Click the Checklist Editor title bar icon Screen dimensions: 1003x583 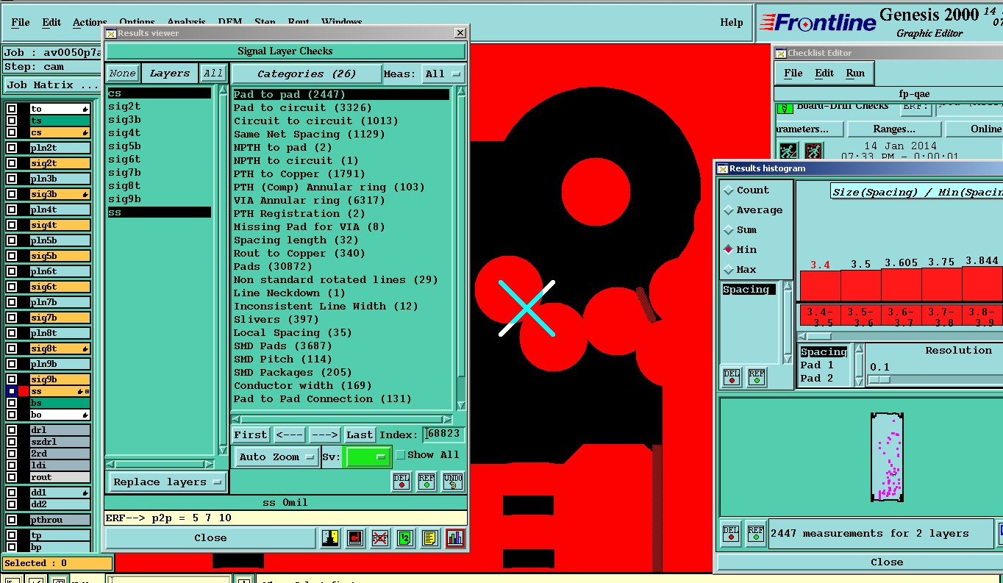click(781, 53)
